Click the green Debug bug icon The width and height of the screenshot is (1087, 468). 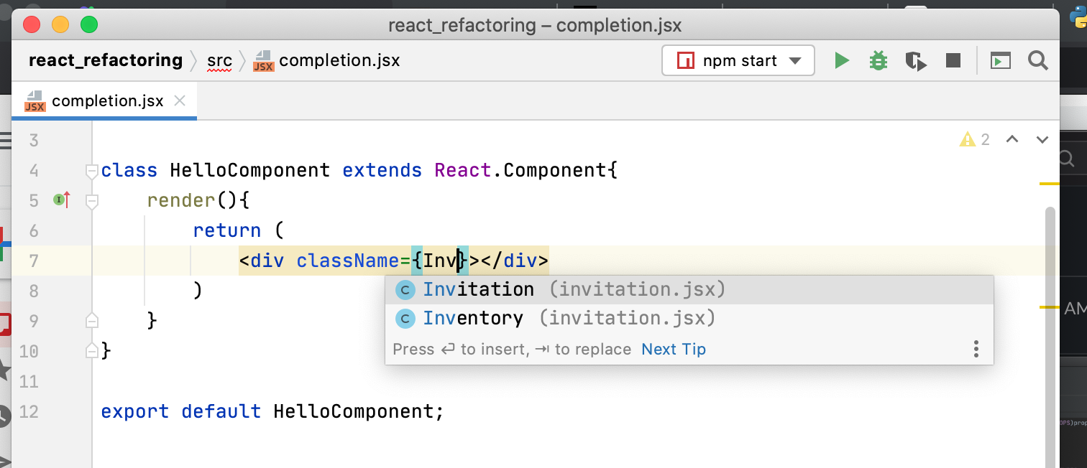[879, 61]
